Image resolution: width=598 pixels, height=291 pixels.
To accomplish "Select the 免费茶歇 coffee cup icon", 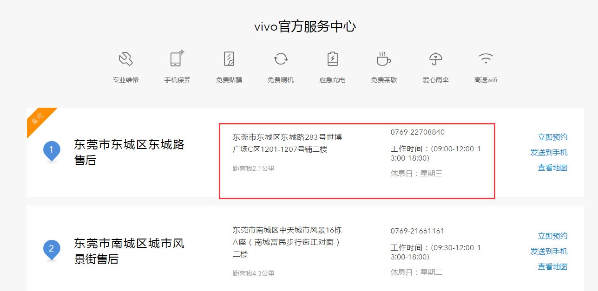I will coord(383,58).
